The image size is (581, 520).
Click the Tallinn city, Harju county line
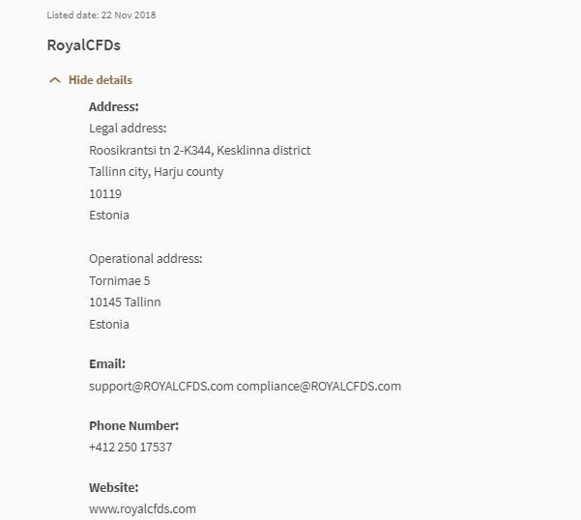click(x=156, y=172)
